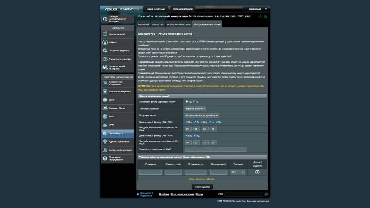Screen dimensions: 370x208
Task: Select the Так radio button
Action: pyautogui.click(x=187, y=102)
